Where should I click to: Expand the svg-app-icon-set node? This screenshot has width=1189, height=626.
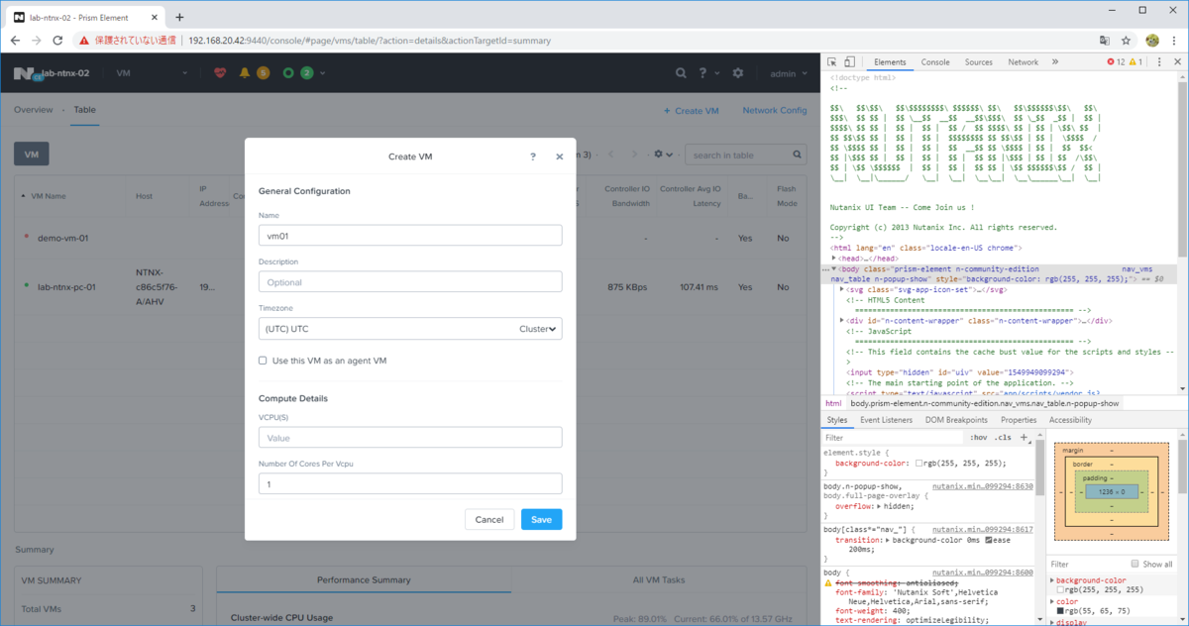[x=842, y=289]
